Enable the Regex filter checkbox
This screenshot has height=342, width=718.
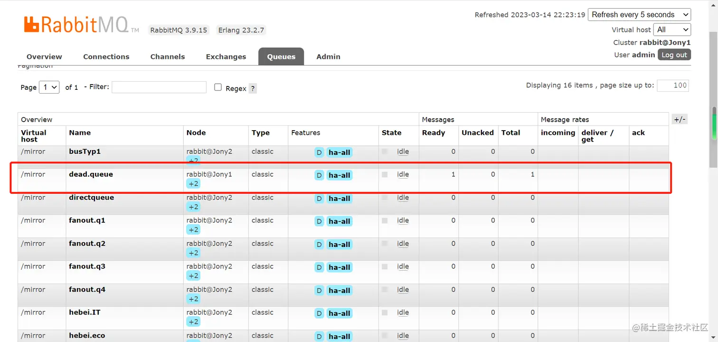coord(218,87)
